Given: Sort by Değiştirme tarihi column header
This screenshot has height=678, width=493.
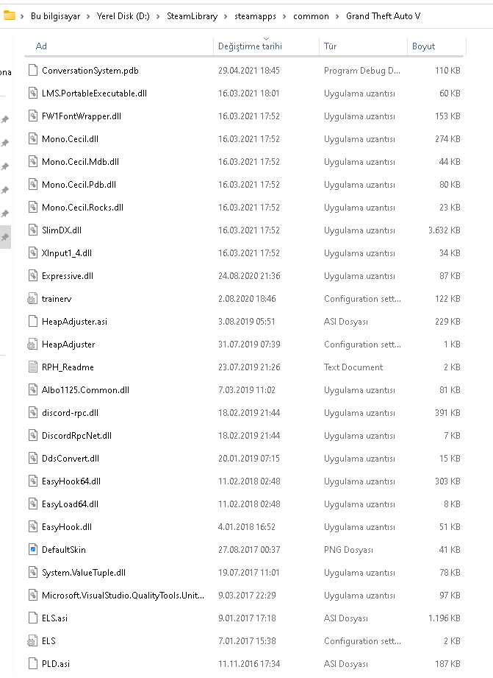Looking at the screenshot, I should [266, 46].
